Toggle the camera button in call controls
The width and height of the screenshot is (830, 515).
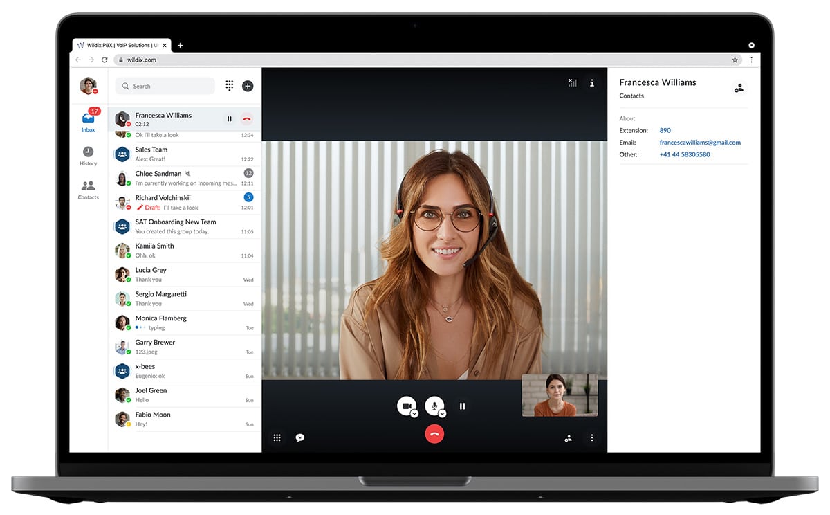coord(407,406)
